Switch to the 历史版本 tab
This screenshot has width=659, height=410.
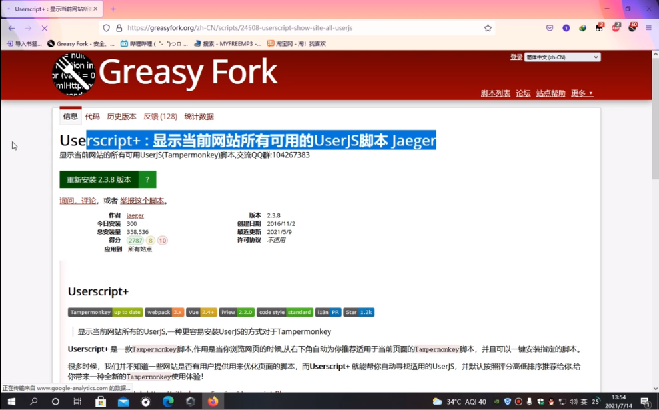121,117
